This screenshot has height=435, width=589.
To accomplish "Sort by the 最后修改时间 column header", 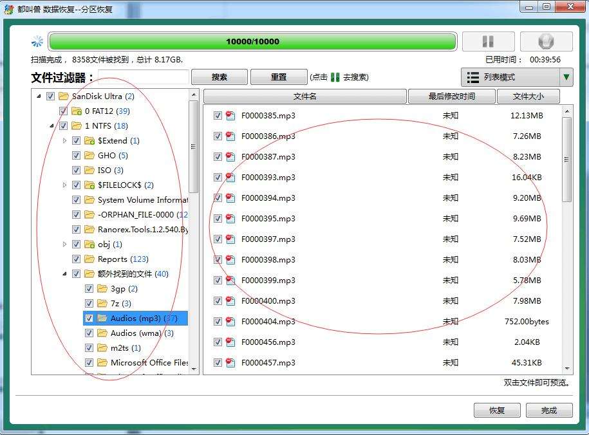I will click(x=451, y=97).
